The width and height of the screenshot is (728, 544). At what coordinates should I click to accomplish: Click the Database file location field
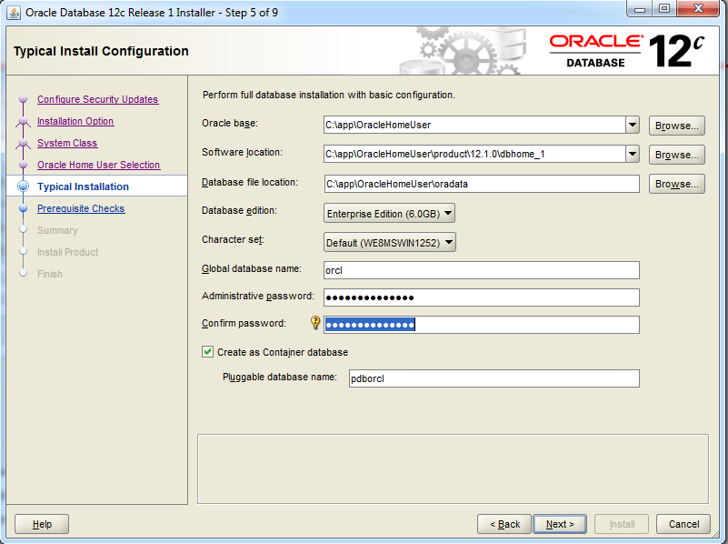coord(482,184)
